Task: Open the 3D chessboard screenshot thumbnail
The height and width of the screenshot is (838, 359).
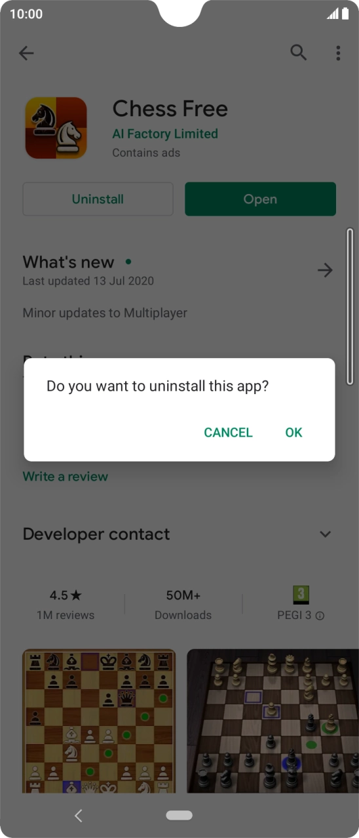Action: pos(273,721)
